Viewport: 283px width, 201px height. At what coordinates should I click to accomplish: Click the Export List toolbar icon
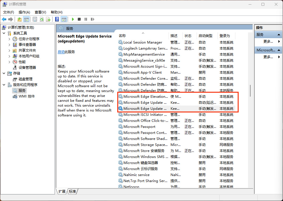coord(48,19)
